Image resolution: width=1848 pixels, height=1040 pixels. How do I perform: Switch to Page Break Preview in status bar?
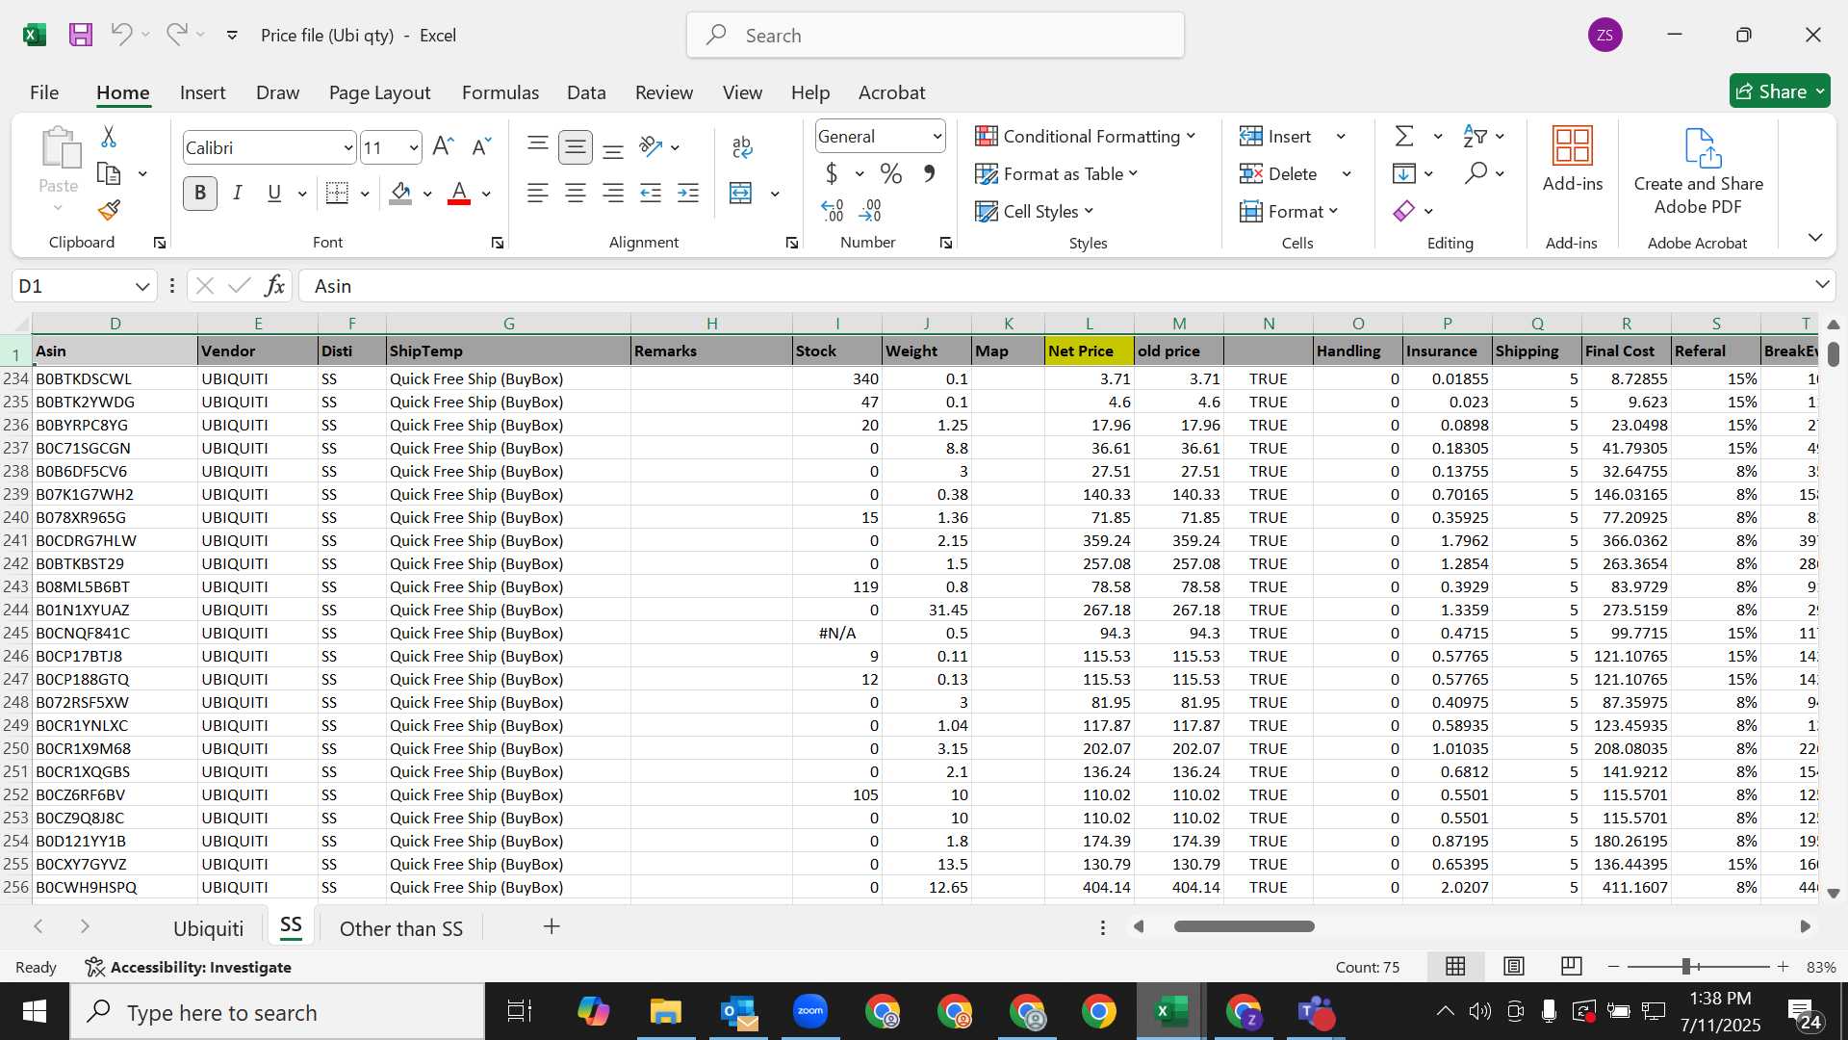click(1571, 967)
